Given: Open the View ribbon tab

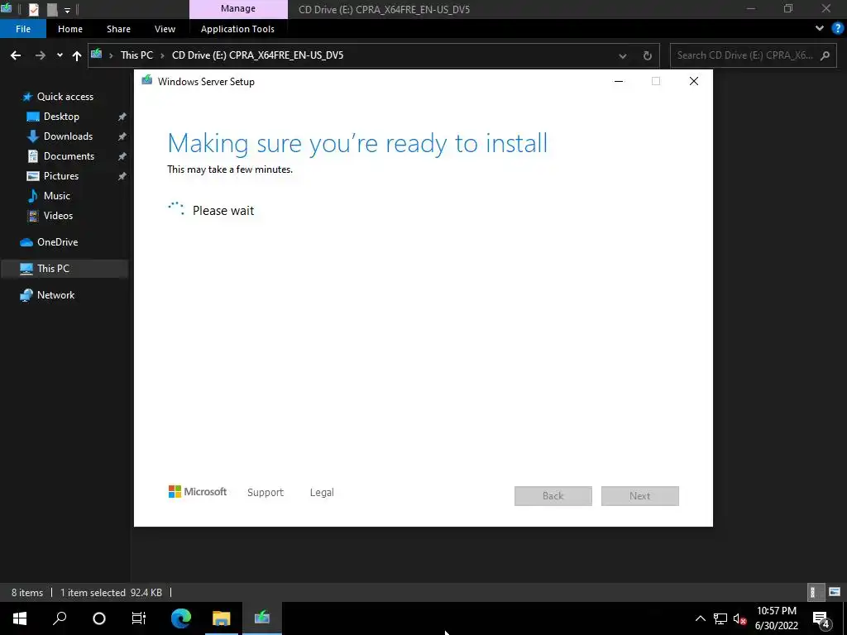Looking at the screenshot, I should 165,29.
